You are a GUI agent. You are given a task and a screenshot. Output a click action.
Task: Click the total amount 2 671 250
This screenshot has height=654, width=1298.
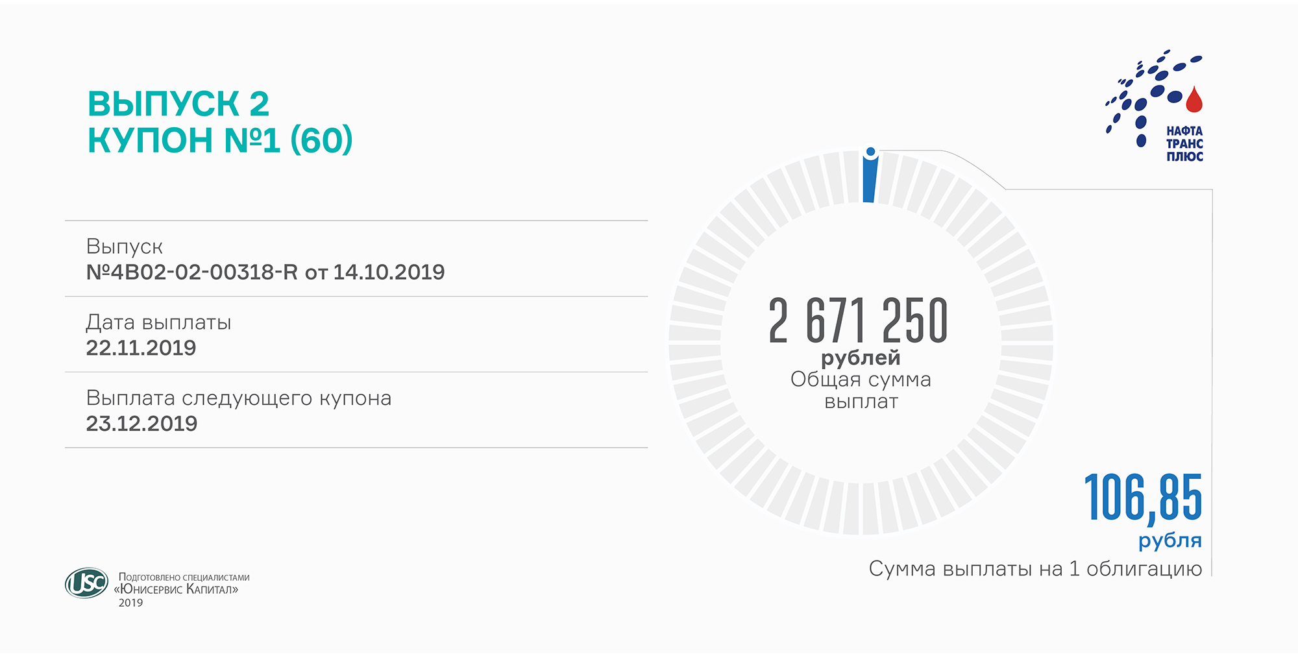point(858,321)
